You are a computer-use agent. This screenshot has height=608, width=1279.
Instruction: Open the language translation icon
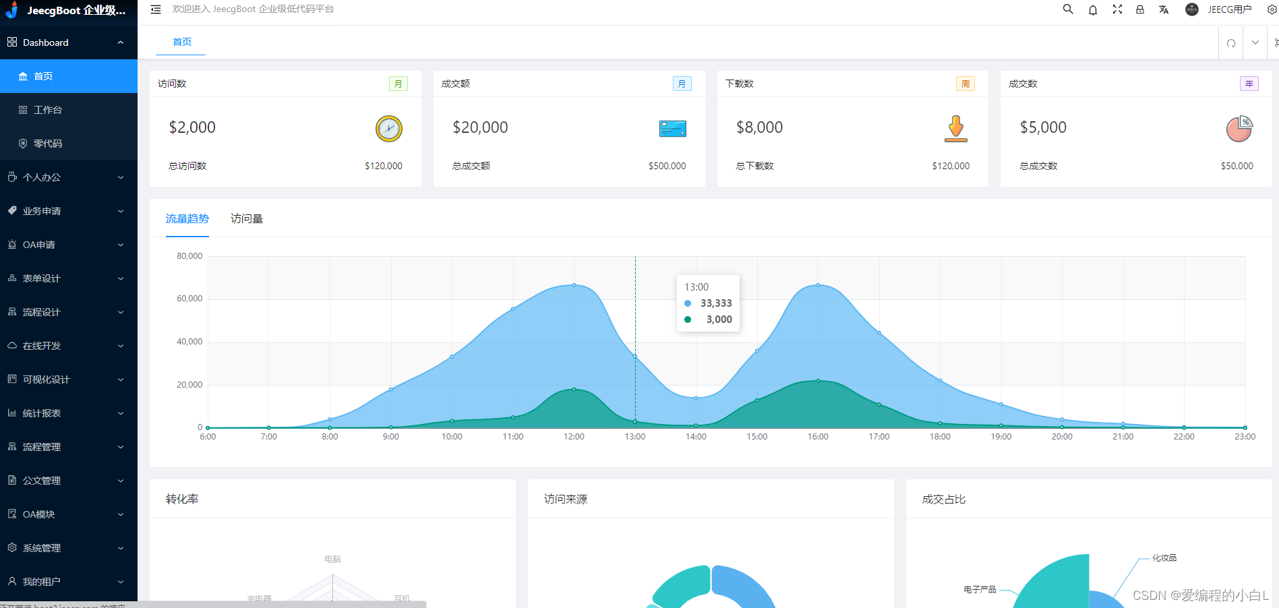[1164, 9]
